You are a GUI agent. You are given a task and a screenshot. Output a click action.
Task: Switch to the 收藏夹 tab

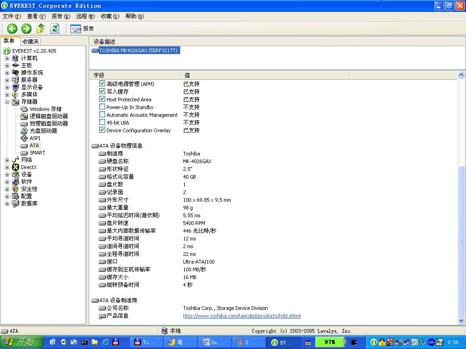coord(30,41)
